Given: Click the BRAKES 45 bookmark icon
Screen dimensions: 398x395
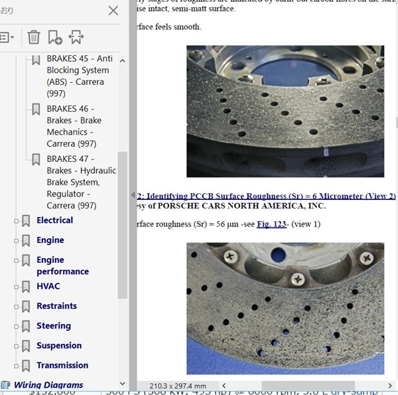Looking at the screenshot, I should click(x=36, y=59).
